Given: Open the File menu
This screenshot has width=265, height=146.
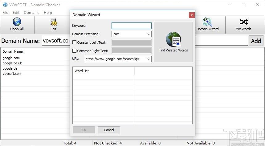Looking at the screenshot, I should coord(6,13).
